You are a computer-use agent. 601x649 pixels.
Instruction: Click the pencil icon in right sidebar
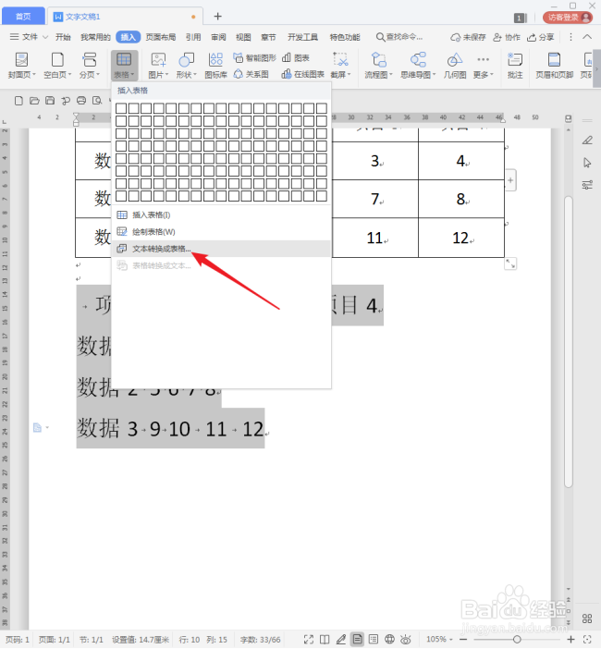[x=587, y=141]
